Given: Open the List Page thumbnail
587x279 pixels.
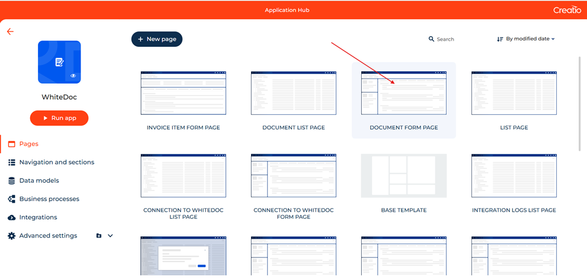Looking at the screenshot, I should pos(514,93).
